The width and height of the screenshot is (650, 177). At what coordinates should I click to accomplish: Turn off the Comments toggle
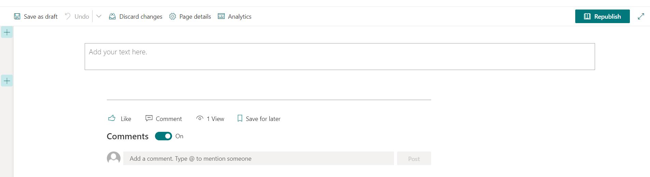coord(164,136)
